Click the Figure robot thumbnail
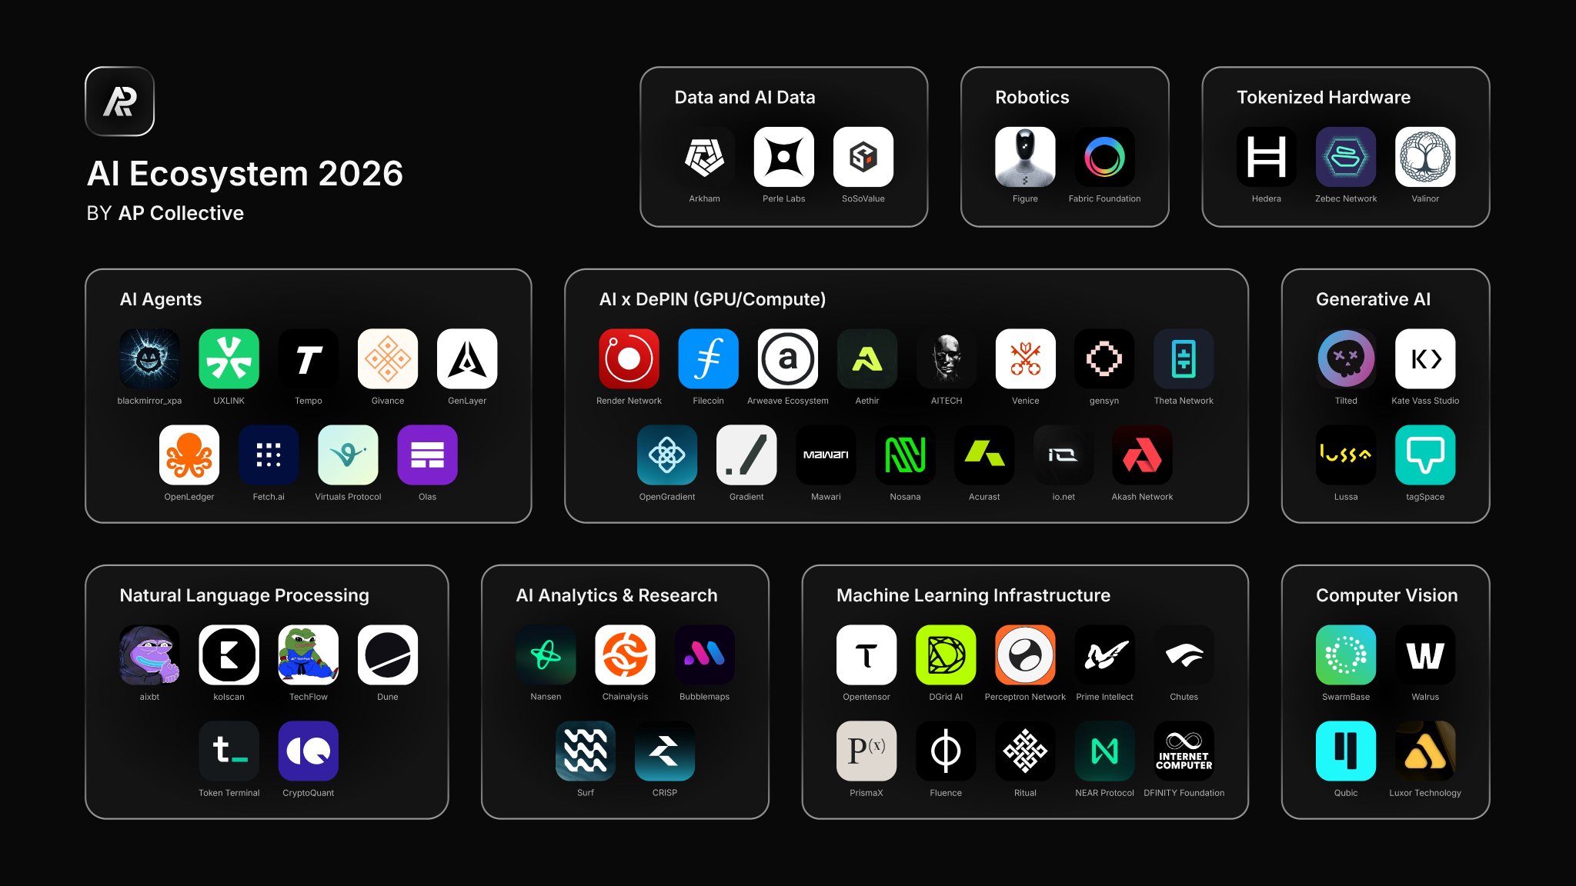This screenshot has width=1576, height=886. pyautogui.click(x=1025, y=157)
